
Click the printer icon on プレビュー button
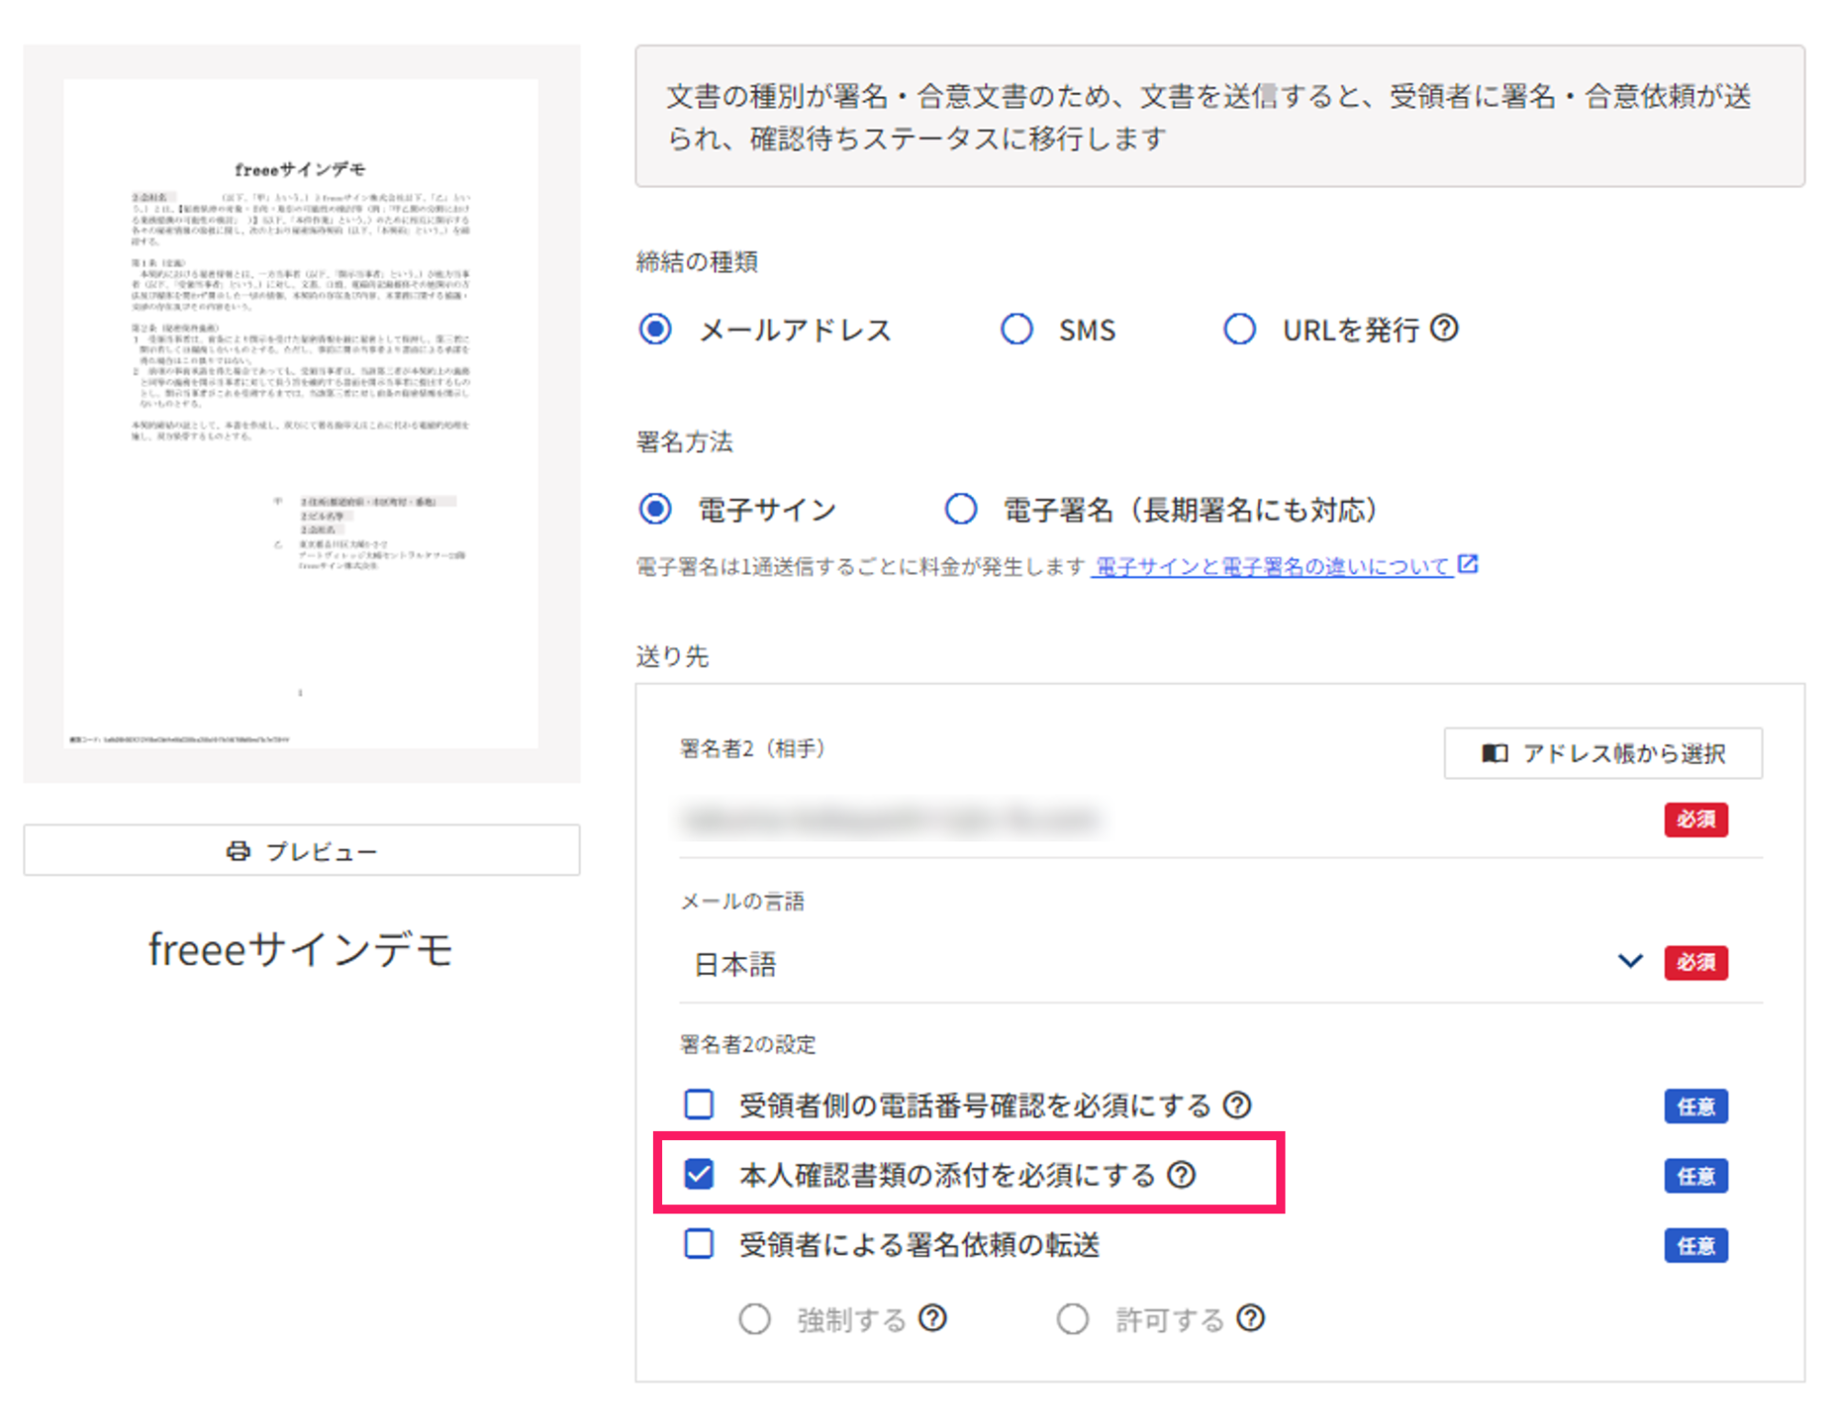click(x=238, y=850)
